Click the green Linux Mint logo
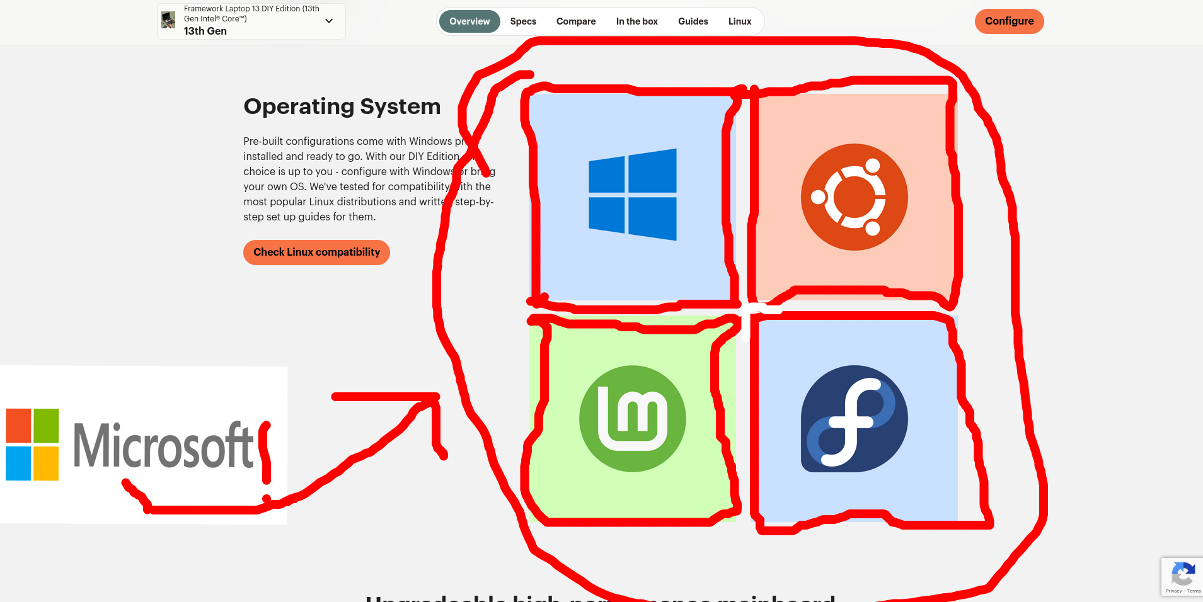The image size is (1203, 602). (632, 419)
